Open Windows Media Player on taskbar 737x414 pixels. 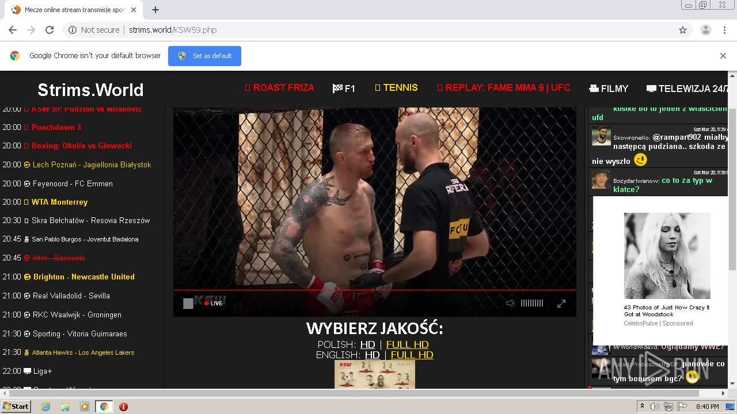point(85,407)
